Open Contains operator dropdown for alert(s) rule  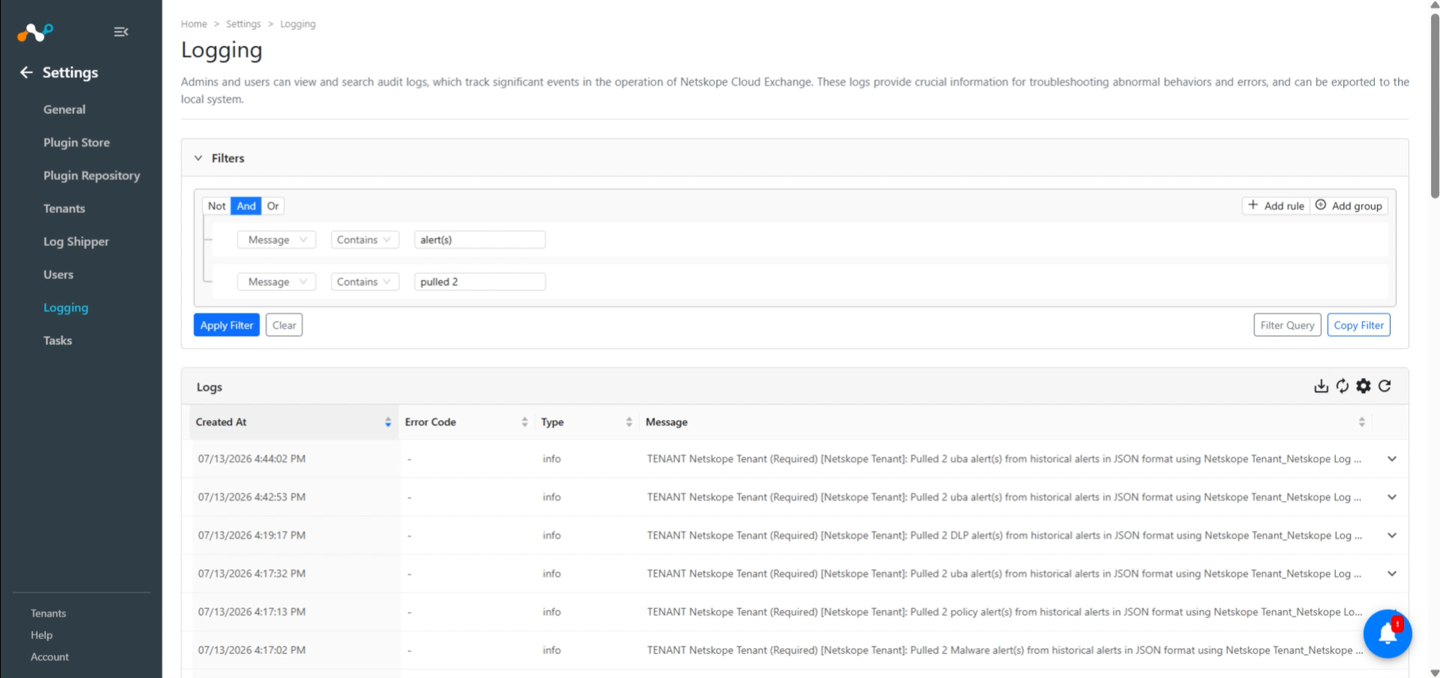coord(364,240)
